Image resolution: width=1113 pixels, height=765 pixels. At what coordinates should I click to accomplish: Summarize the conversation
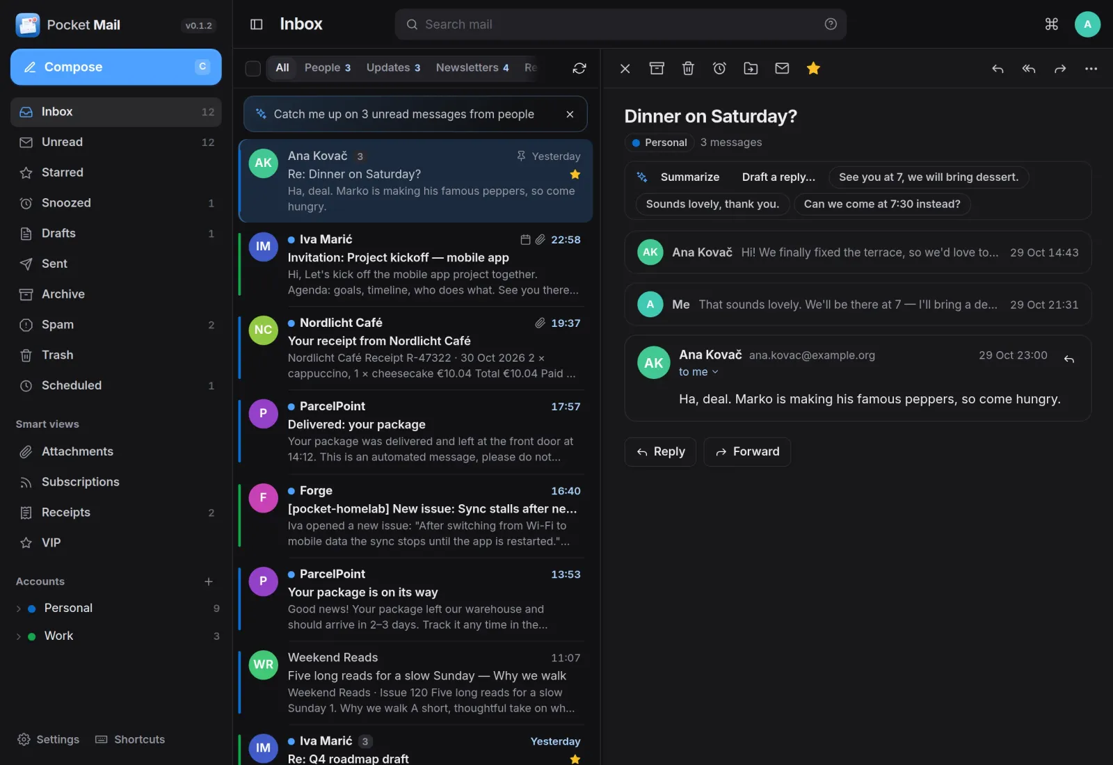(x=689, y=177)
